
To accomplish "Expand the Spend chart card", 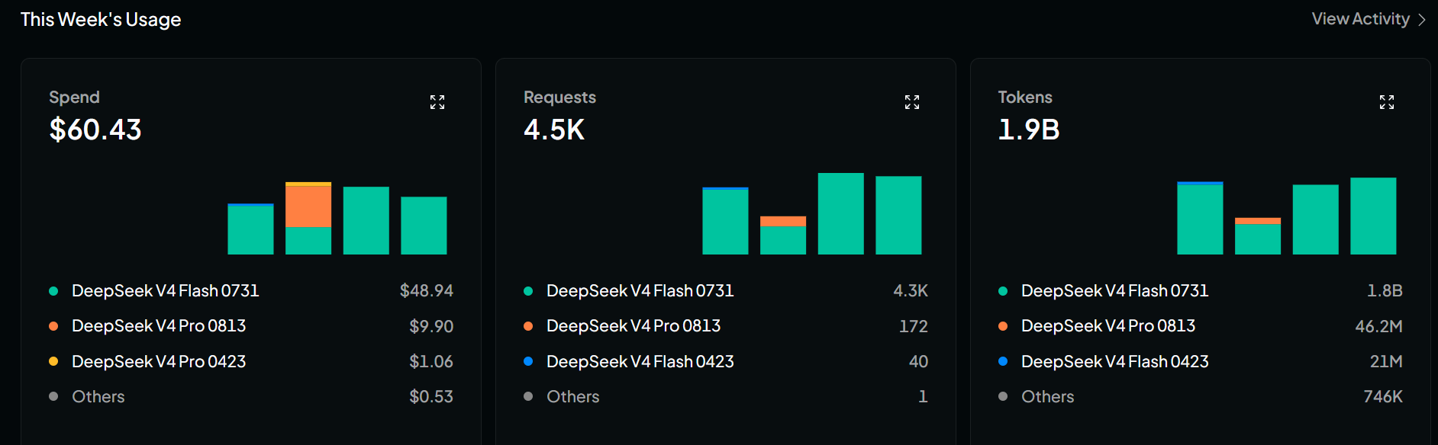I will 437,102.
